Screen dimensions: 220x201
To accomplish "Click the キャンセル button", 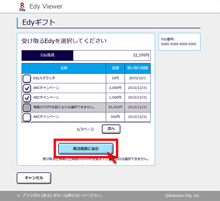I will coord(34,178).
